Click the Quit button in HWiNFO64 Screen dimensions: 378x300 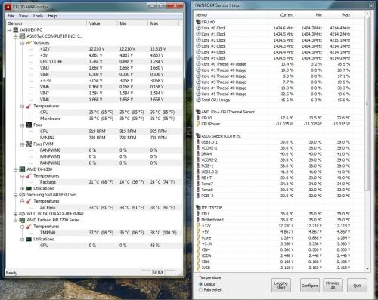click(x=357, y=286)
